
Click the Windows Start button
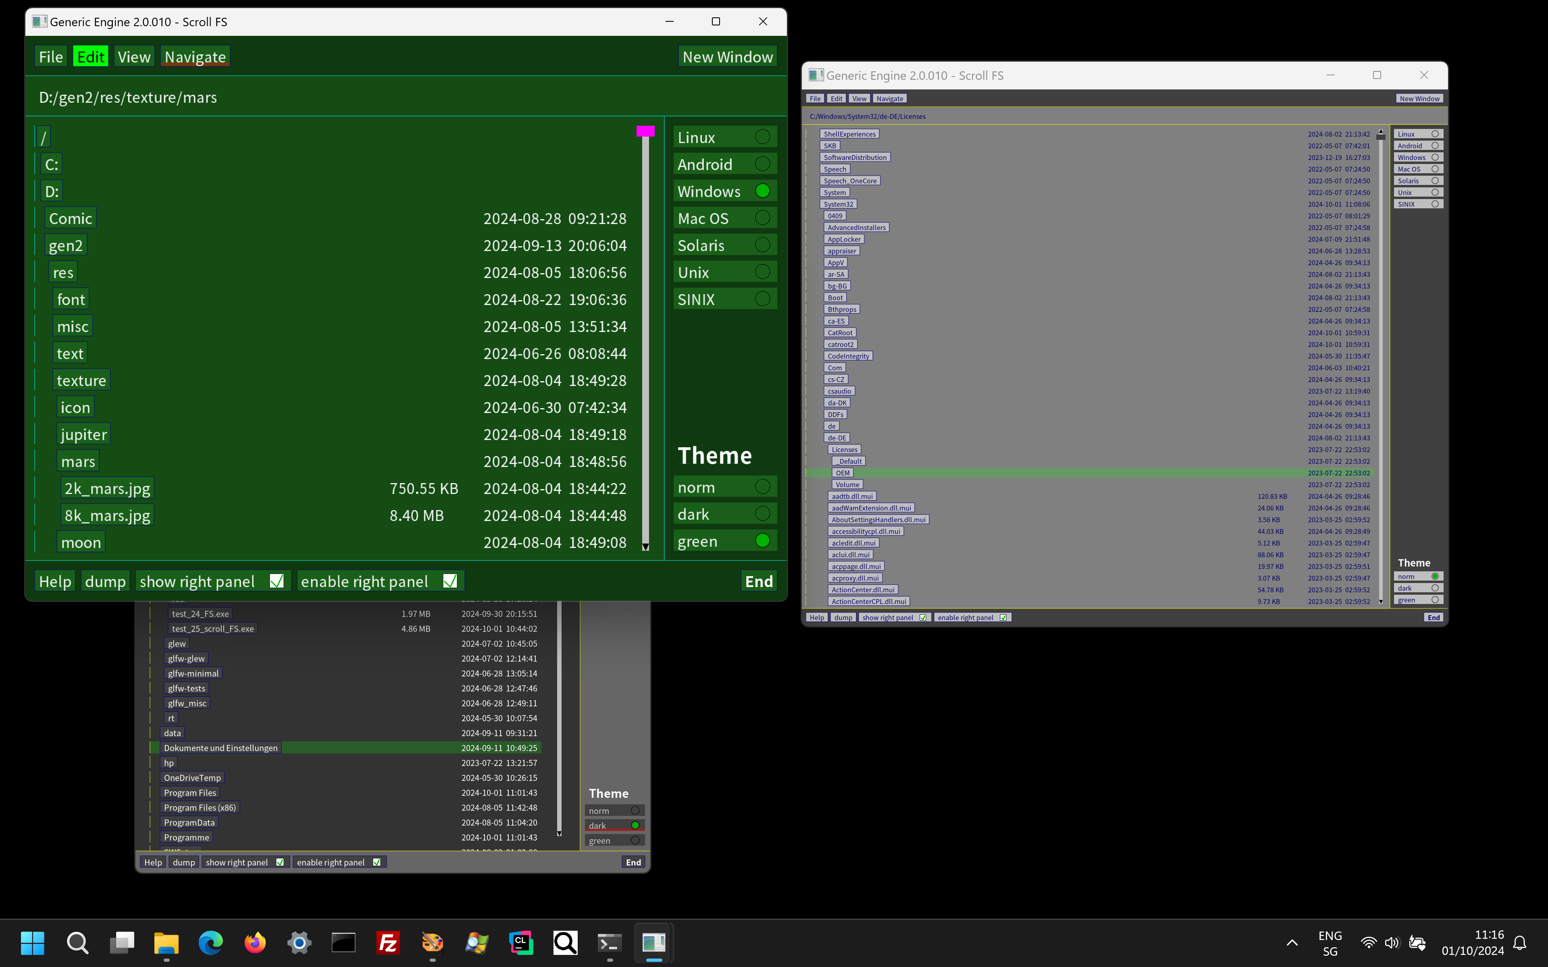pos(33,942)
